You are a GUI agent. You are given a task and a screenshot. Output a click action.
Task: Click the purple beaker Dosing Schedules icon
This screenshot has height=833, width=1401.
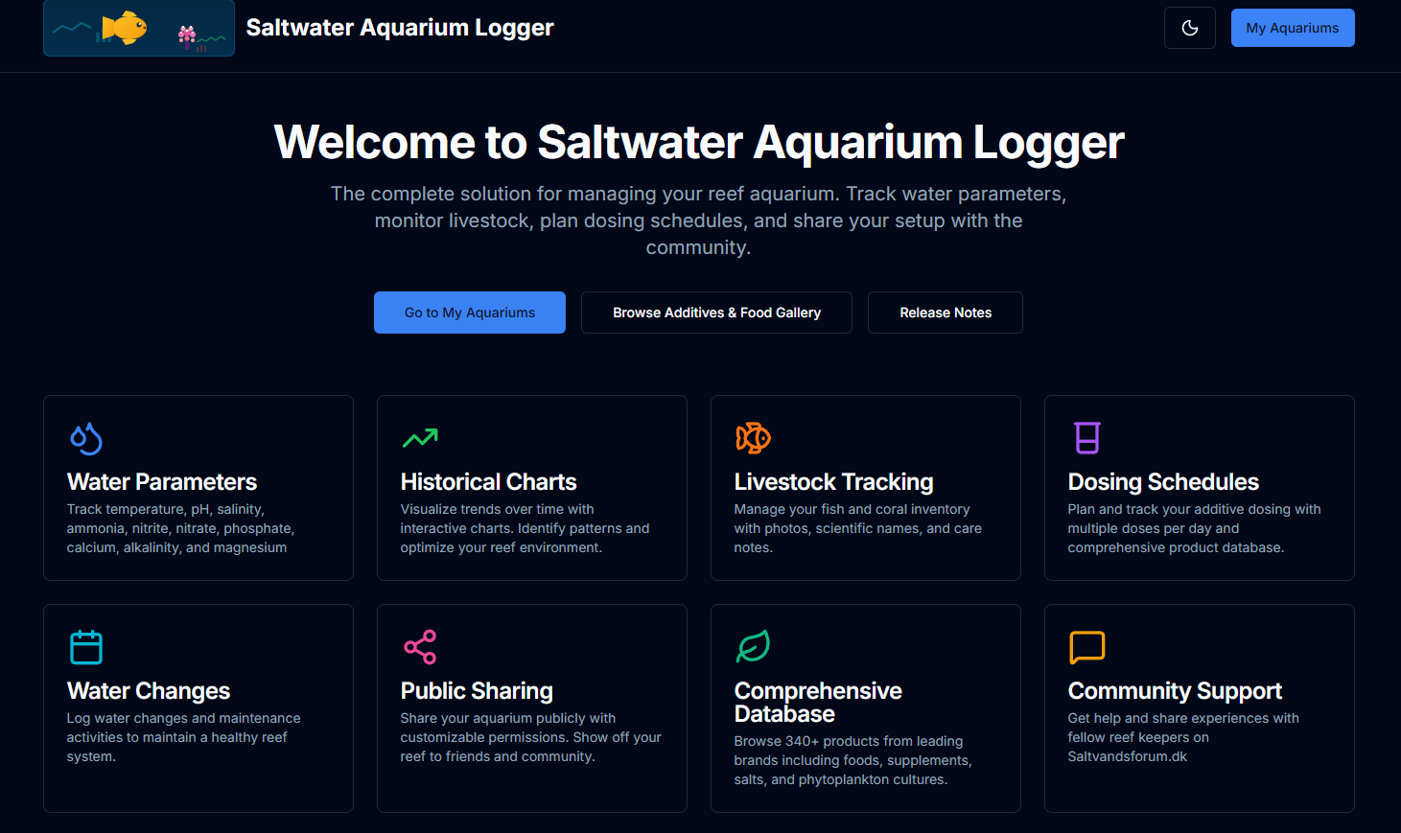[x=1086, y=438]
